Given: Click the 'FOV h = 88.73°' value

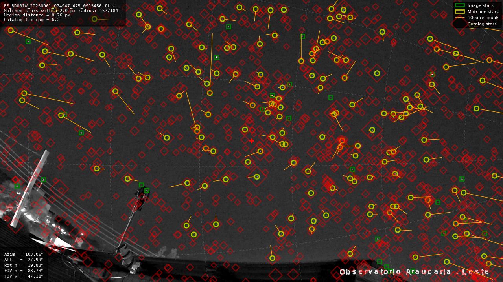Looking at the screenshot, I should [x=24, y=271].
